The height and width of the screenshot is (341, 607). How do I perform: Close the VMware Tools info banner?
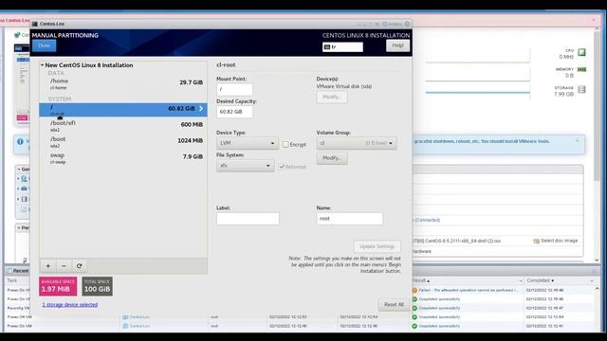pos(578,141)
